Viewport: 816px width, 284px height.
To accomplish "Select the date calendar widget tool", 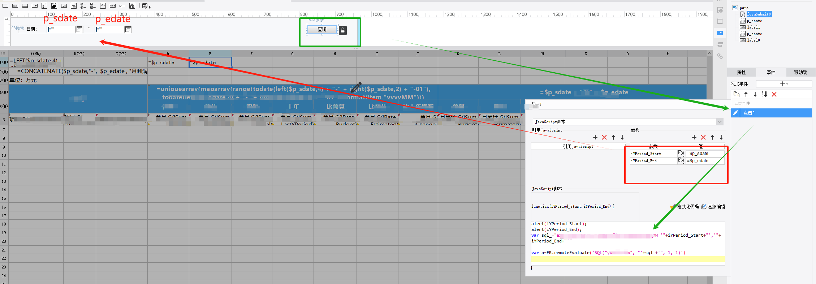I will [x=54, y=6].
